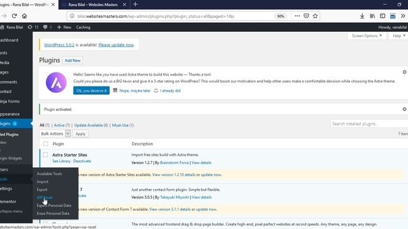This screenshot has width=408, height=229.
Task: Click the Please update now link
Action: (116, 45)
